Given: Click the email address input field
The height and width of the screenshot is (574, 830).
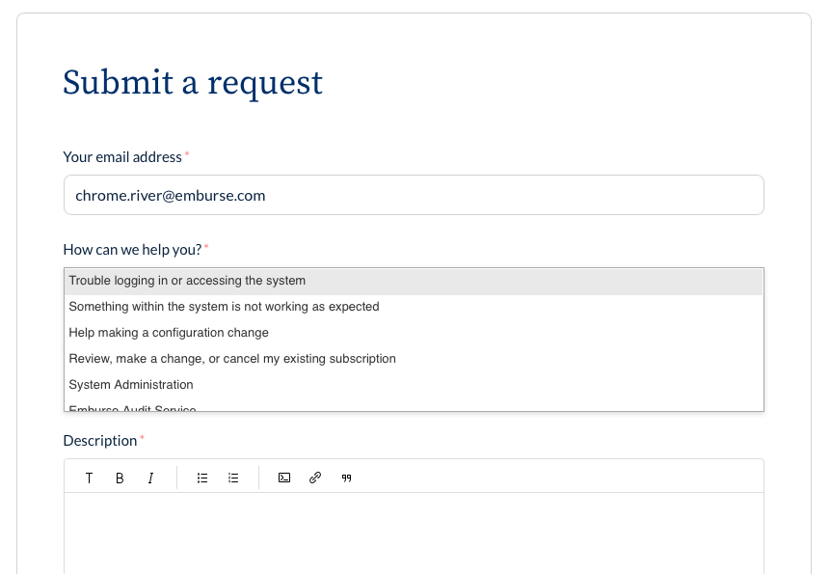Looking at the screenshot, I should (414, 195).
